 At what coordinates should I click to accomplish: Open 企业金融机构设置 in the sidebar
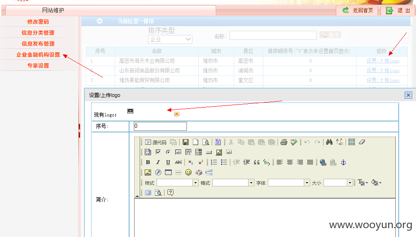(38, 54)
